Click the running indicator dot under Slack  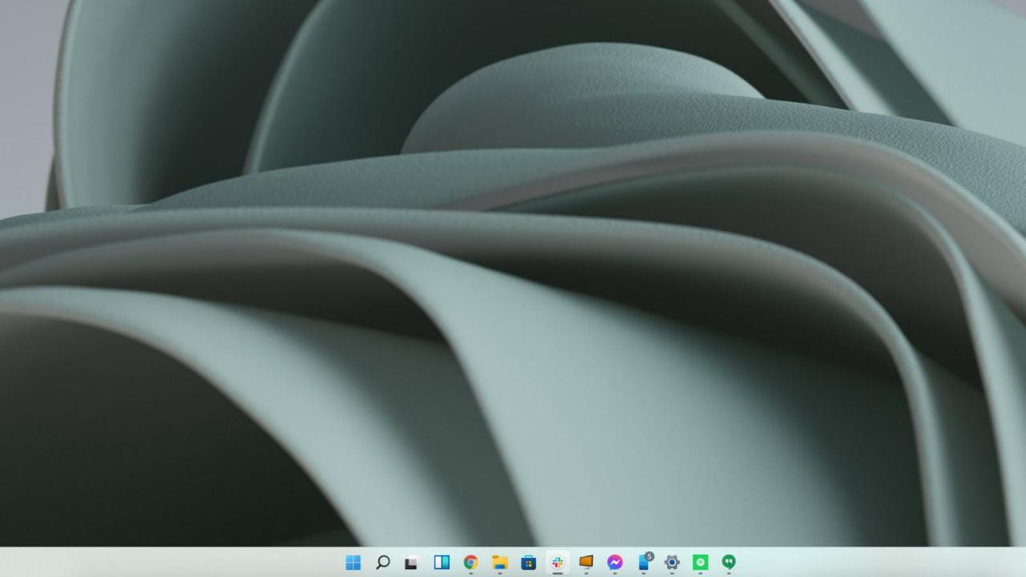(x=557, y=573)
